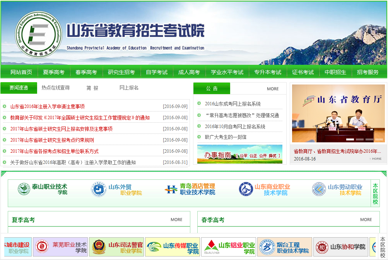Select the fourth slideshow indicator dot
The height and width of the screenshot is (260, 388).
coord(379,139)
